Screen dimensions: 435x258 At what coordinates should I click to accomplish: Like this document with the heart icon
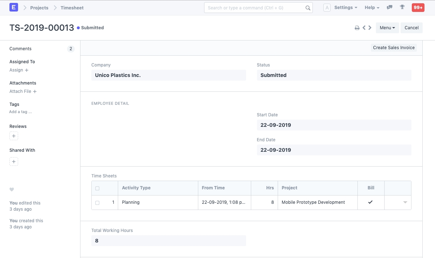coord(12,189)
